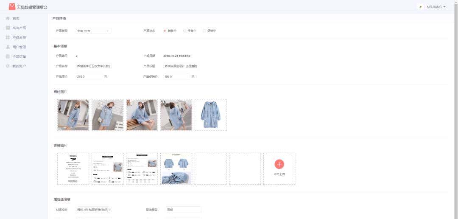
Task: Click the 材质成分 input field
Action: tap(93, 210)
